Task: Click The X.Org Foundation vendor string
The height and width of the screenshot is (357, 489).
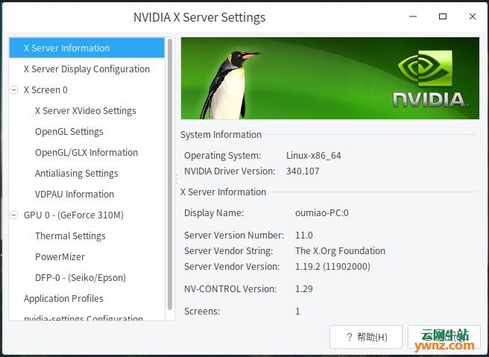Action: (x=340, y=251)
